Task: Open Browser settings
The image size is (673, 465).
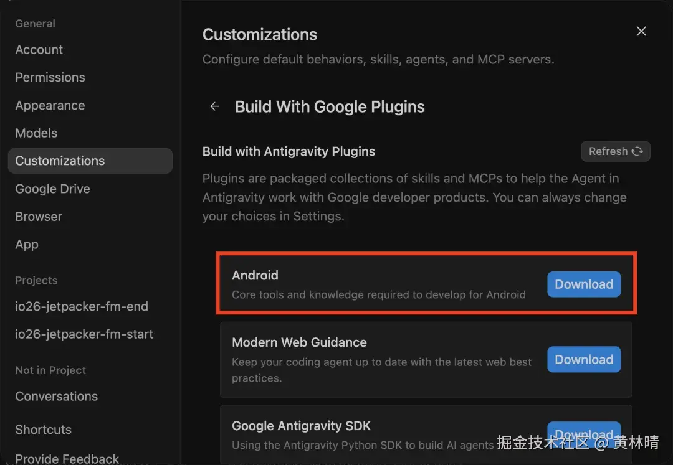Action: pos(39,217)
